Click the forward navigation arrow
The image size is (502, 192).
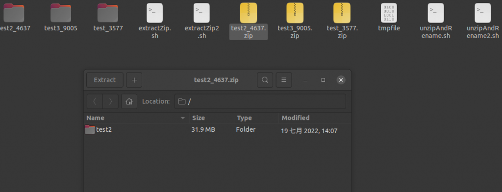coord(110,101)
